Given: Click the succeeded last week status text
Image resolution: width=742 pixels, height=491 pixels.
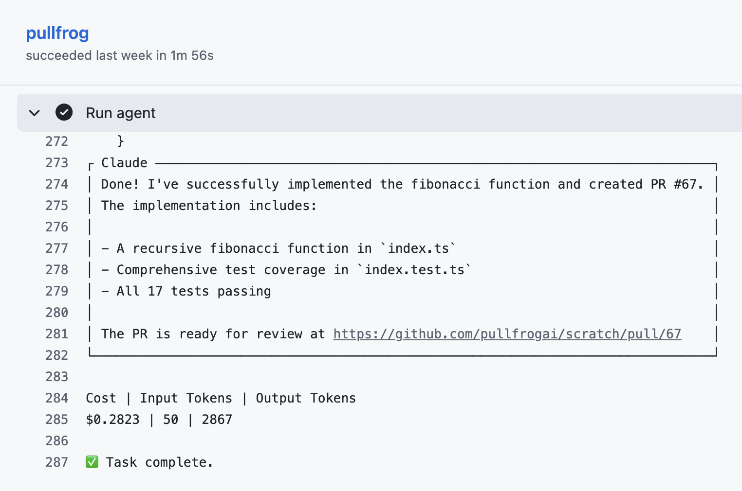Looking at the screenshot, I should 119,55.
